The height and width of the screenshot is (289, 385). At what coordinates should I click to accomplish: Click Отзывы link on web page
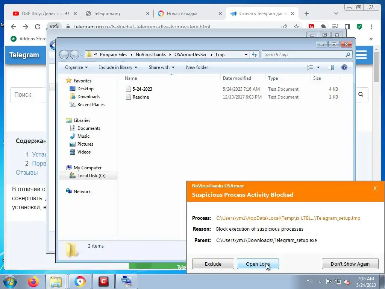pyautogui.click(x=27, y=172)
